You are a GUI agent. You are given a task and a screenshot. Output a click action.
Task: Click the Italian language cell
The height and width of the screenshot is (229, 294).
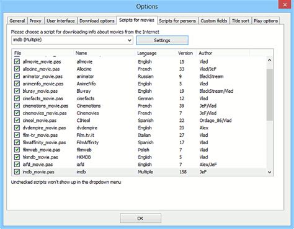coord(144,135)
